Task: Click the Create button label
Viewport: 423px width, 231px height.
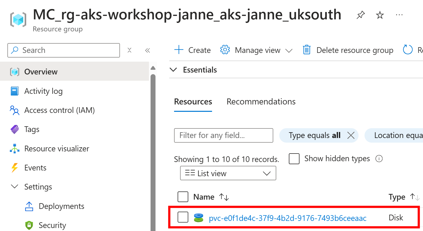Action: [x=199, y=50]
